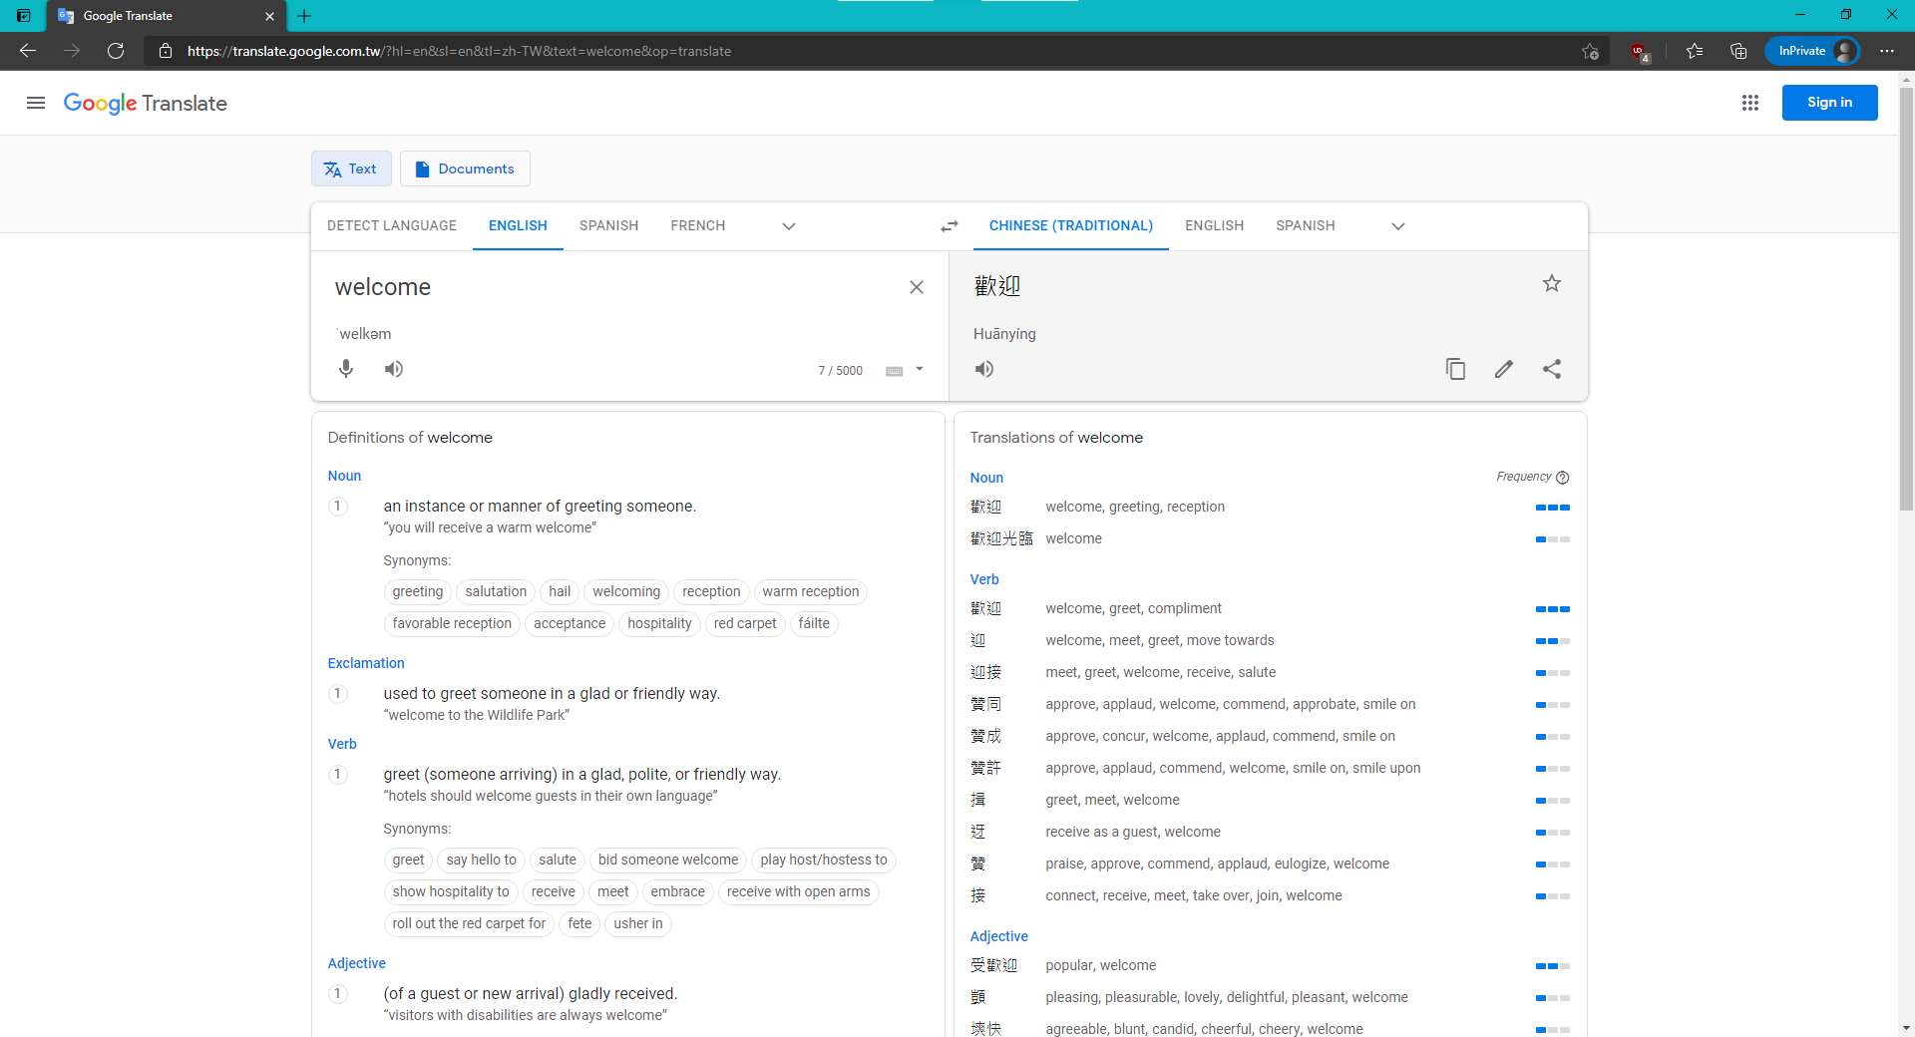Expand the source language dropdown arrow
The image size is (1915, 1037).
coord(788,226)
